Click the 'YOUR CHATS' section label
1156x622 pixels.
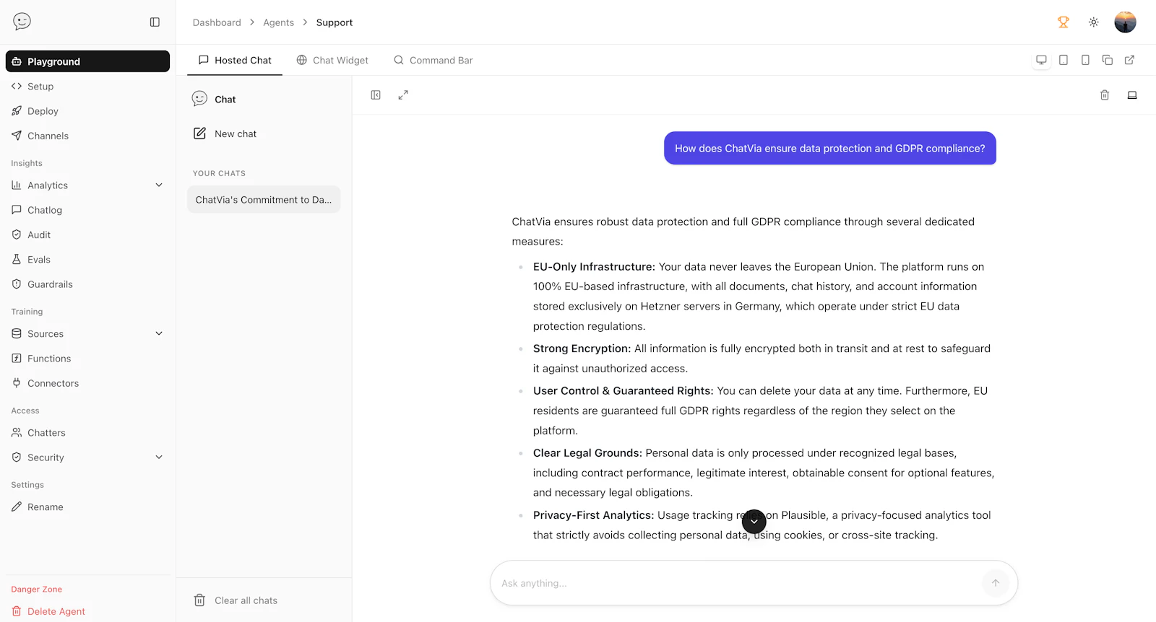[x=219, y=173]
